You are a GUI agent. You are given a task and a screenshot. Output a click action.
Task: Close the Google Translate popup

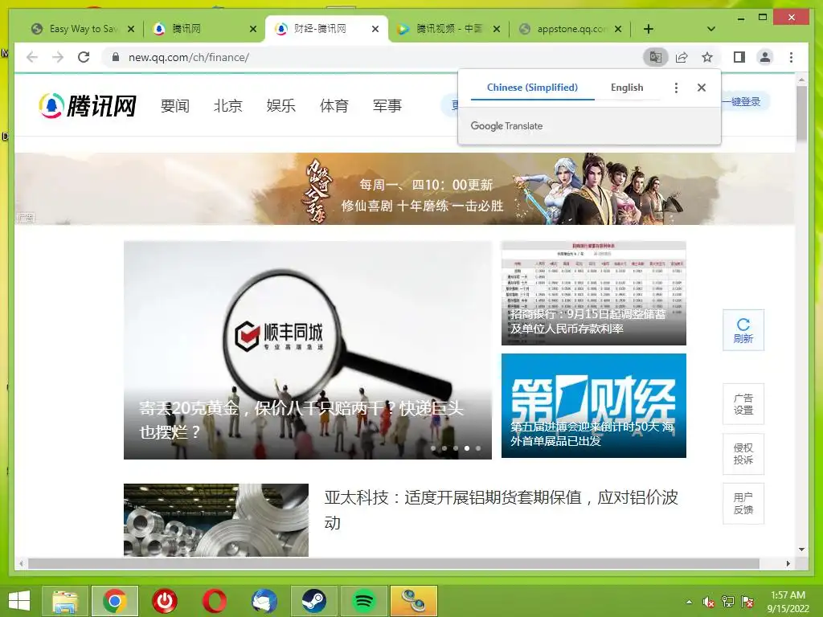[701, 88]
